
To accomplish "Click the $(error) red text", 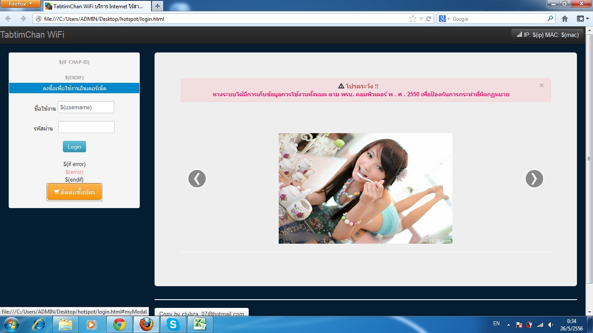I will point(74,172).
